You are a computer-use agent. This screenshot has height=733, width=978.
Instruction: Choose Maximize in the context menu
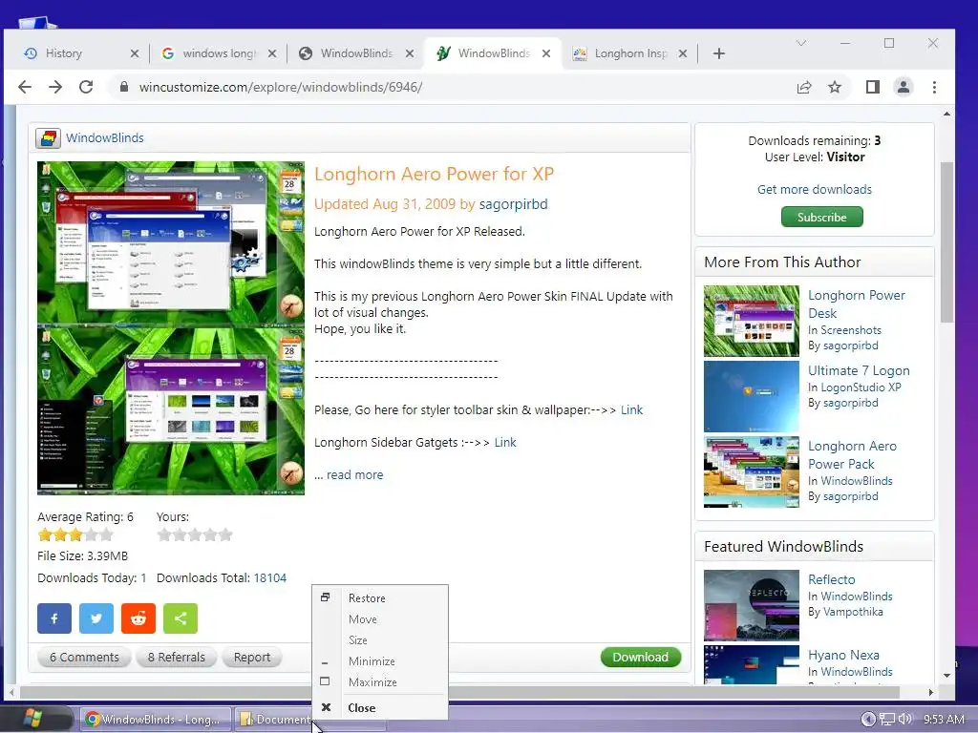pyautogui.click(x=380, y=682)
